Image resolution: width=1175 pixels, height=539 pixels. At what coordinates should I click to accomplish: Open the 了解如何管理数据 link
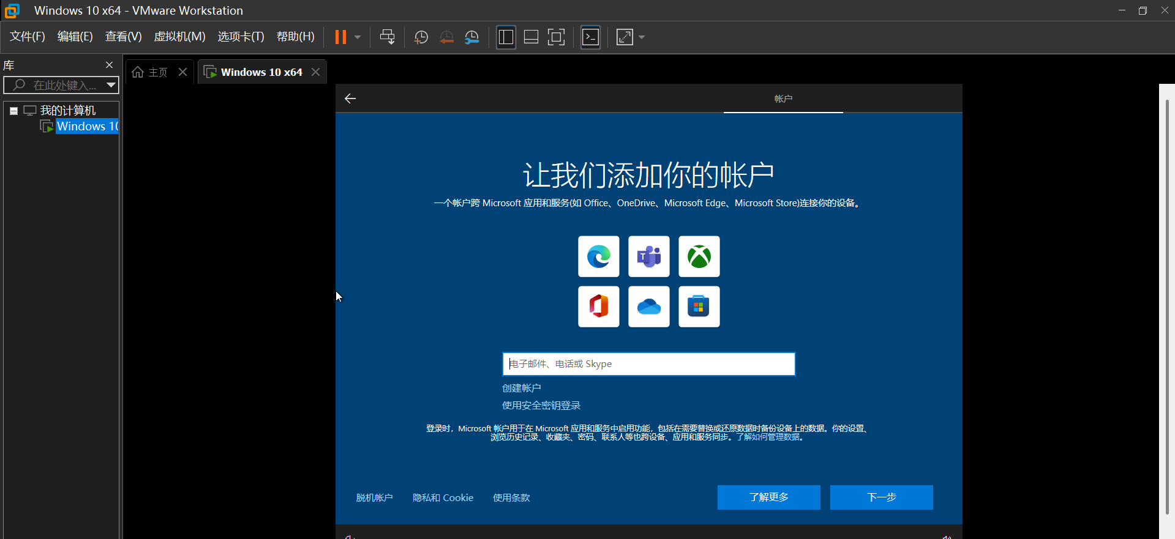tap(768, 437)
